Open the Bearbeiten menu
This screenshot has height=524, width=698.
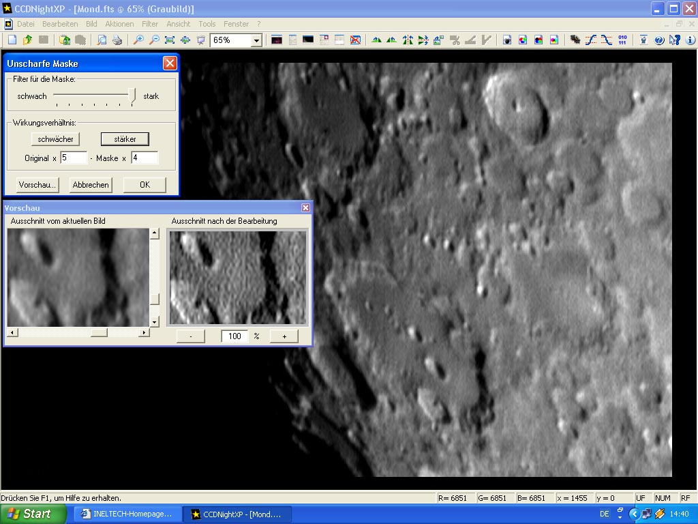60,24
